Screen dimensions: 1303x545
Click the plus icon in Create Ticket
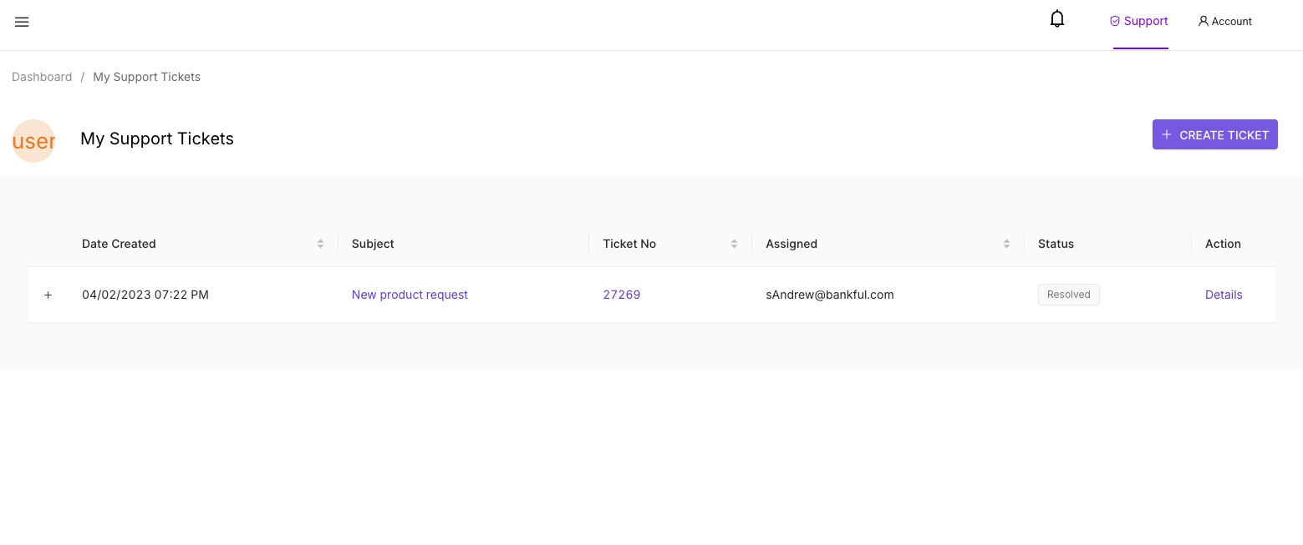[x=1167, y=135]
